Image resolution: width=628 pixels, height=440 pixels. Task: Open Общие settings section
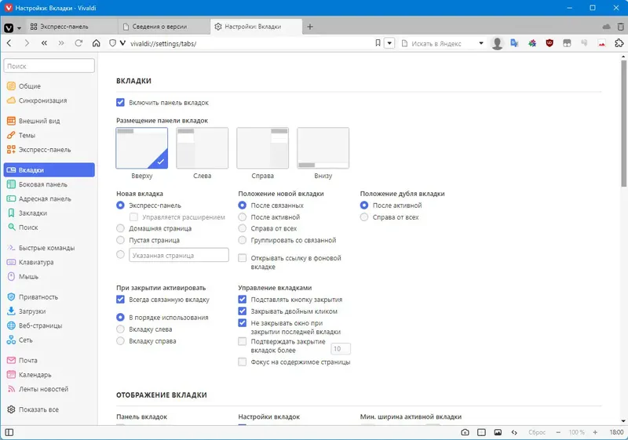tap(49, 86)
